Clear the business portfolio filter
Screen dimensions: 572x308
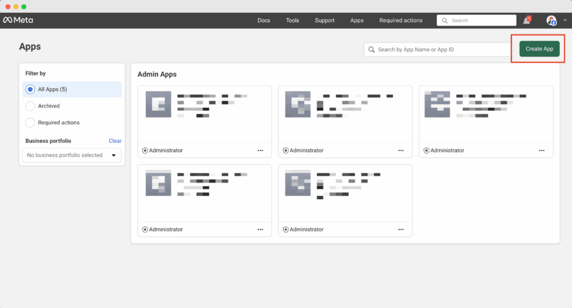115,141
